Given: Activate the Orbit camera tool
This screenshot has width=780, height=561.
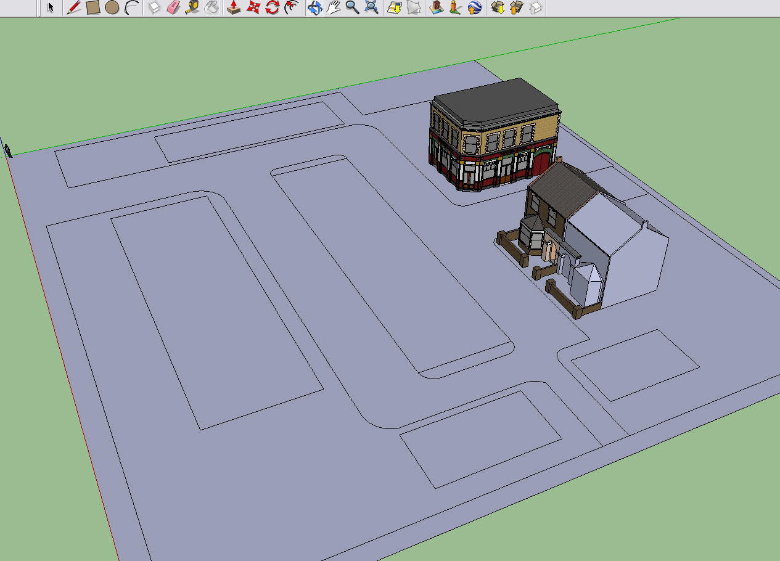Looking at the screenshot, I should [x=314, y=7].
